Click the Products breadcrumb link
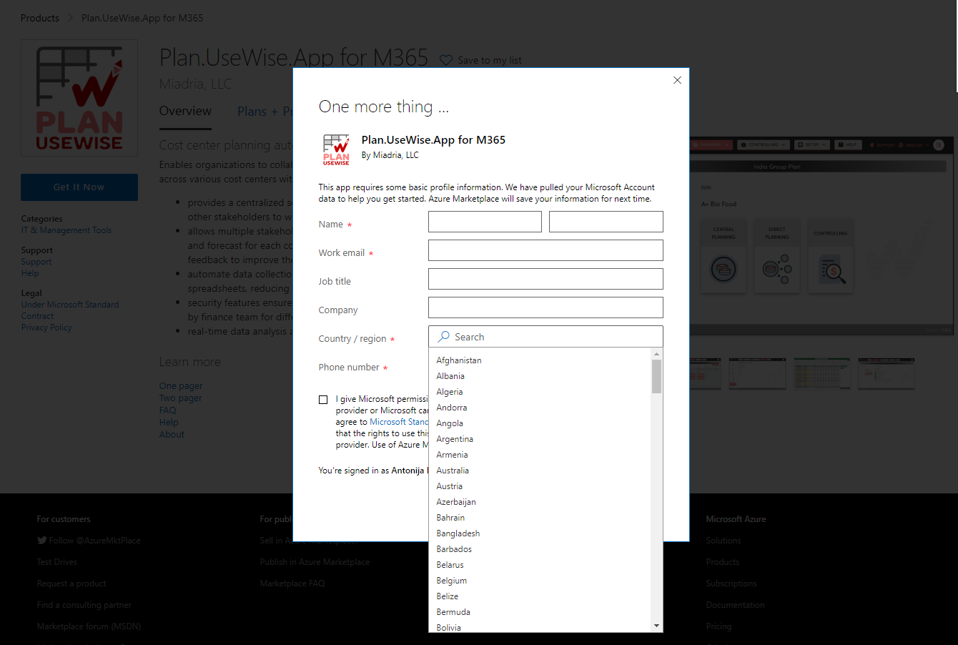Viewport: 958px width, 645px height. tap(40, 18)
